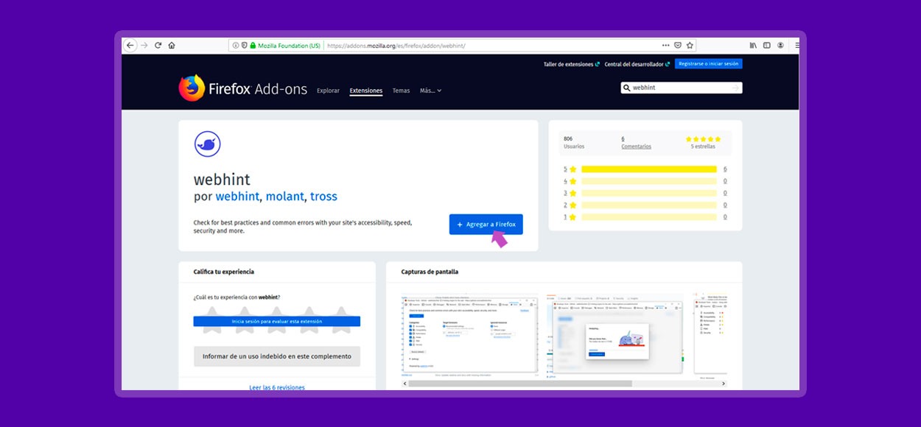The width and height of the screenshot is (921, 427).
Task: Click the screenshots horizontal scrollbar thumb
Action: 520,384
